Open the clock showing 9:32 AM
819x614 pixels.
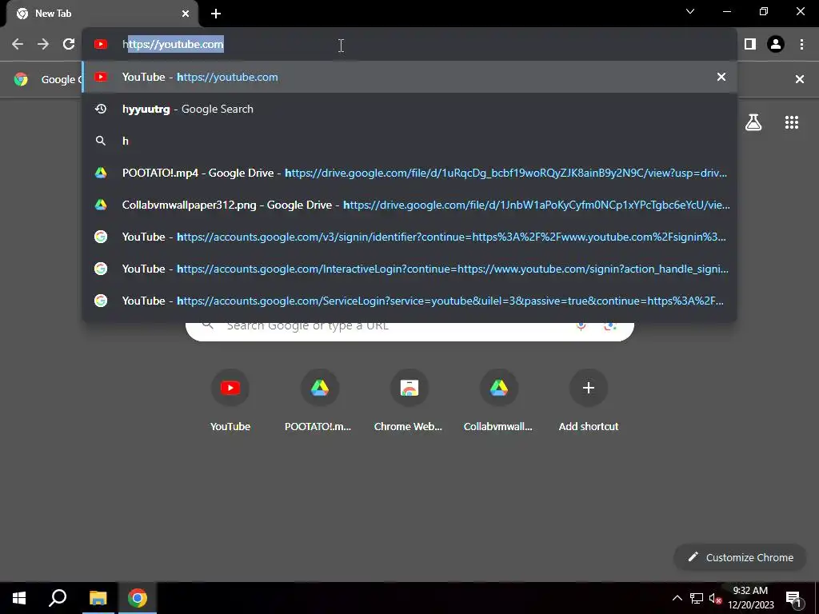tap(750, 598)
